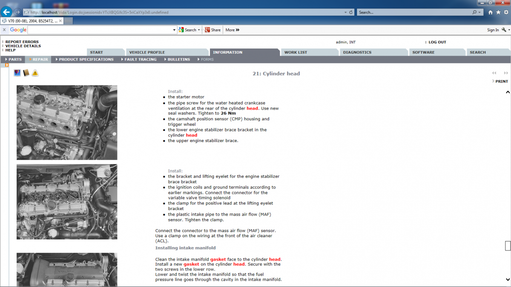The width and height of the screenshot is (511, 287).
Task: Go to previous article using double-left arrow
Action: coord(494,73)
